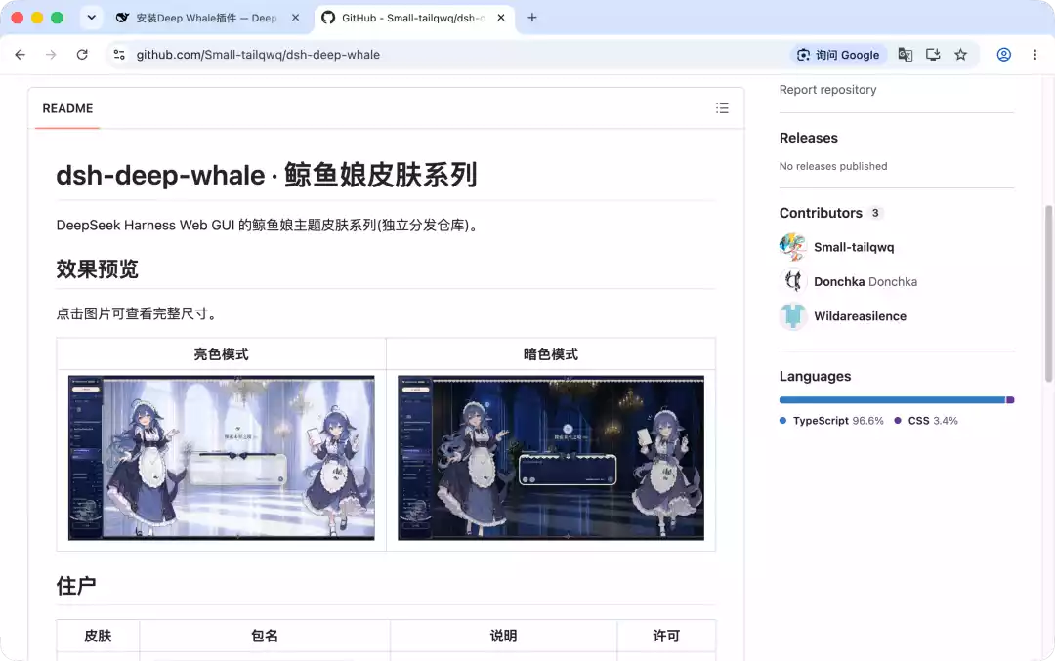Click the contributors count badge 3

[874, 213]
